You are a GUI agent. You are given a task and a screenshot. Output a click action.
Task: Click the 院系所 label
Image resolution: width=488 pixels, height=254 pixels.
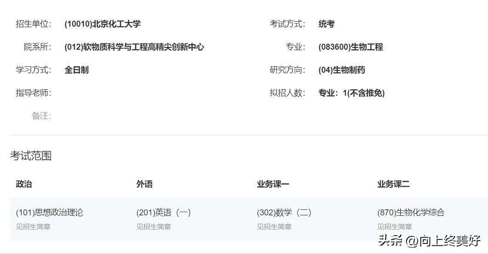38,47
